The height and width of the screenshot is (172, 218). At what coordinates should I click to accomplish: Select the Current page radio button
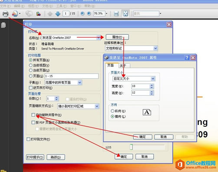tap(30, 70)
